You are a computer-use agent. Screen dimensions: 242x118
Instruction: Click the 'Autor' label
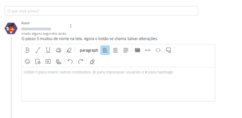25,23
